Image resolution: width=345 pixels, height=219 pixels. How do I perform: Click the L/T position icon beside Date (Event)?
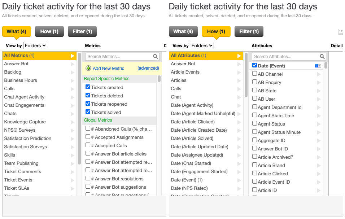[318, 65]
